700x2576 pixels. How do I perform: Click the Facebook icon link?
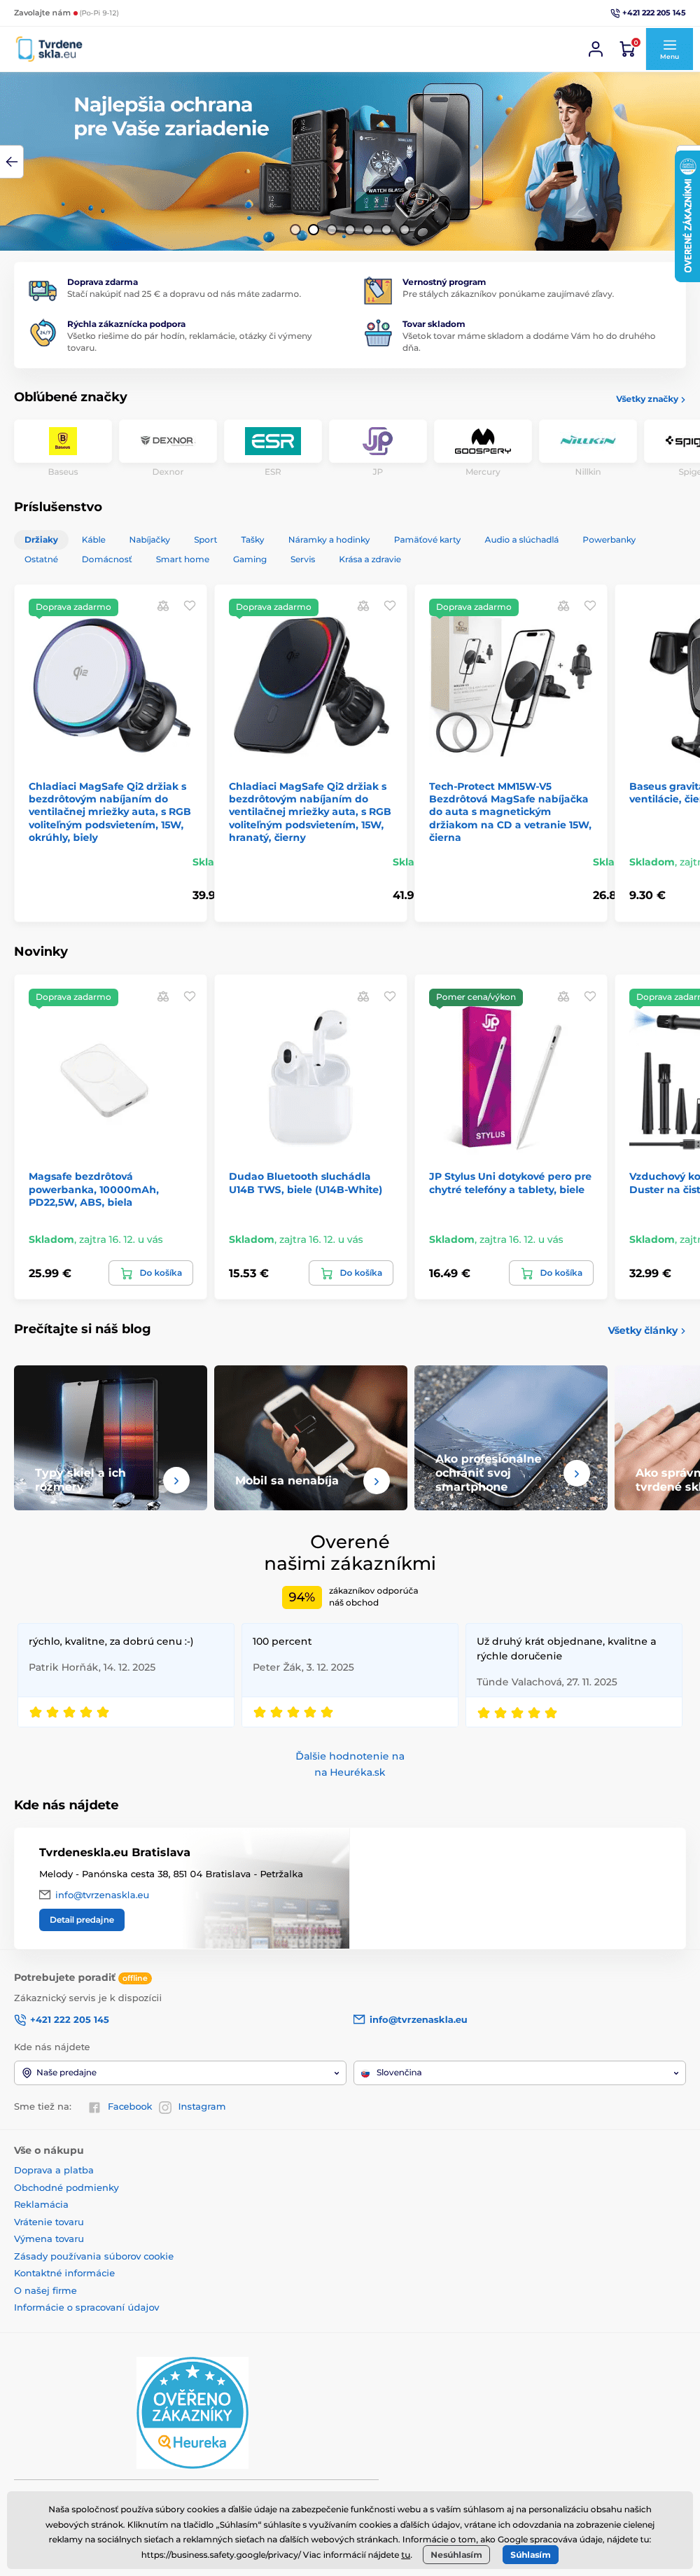(94, 2107)
